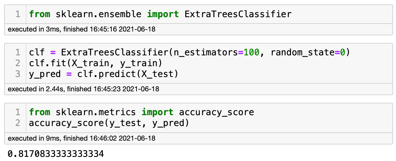Viewport: 396px width, 161px height.
Task: Click the sklearn.metrics module name
Action: 95,112
